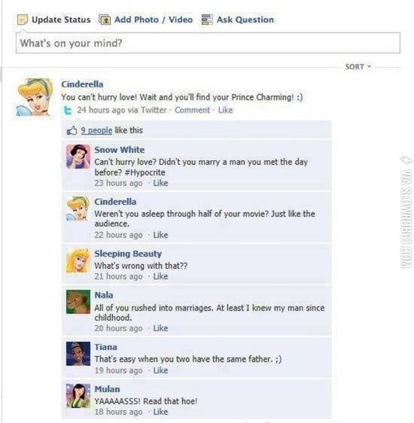The image size is (414, 423).
Task: Switch to Add Photo / Video tab
Action: 145,20
